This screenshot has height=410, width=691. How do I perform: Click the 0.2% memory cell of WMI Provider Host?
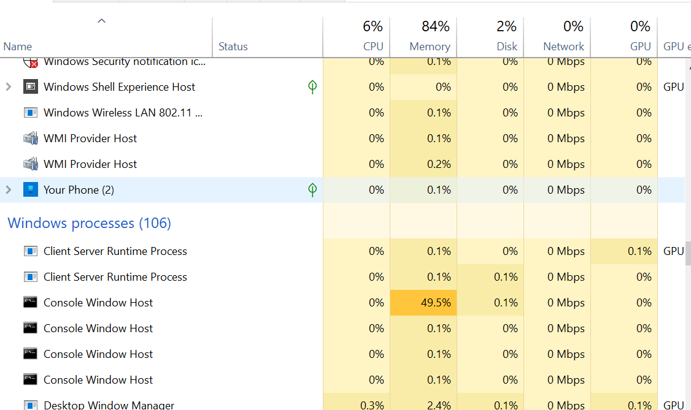pyautogui.click(x=423, y=164)
